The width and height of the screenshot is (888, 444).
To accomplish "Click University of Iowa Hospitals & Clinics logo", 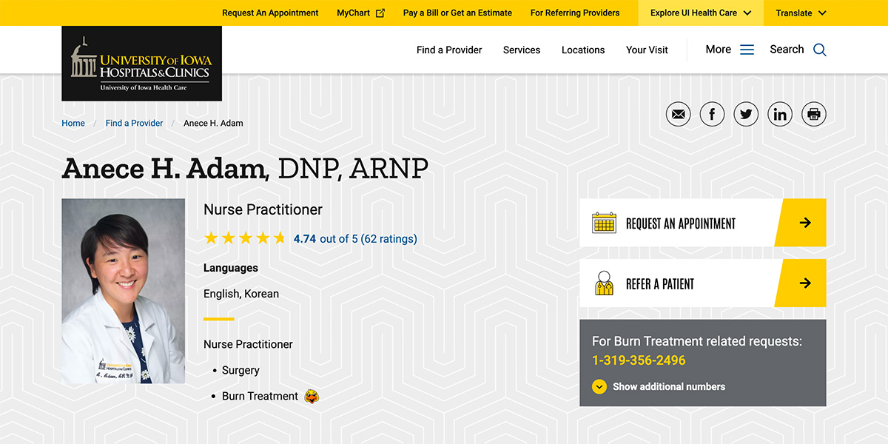I will click(x=141, y=64).
